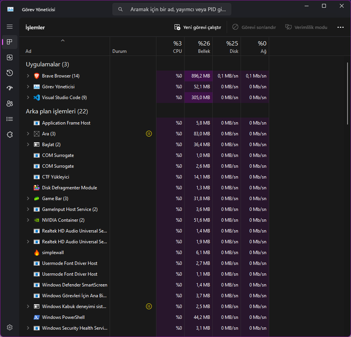Click Yeni görevi çalıştır button
The height and width of the screenshot is (337, 351).
click(x=198, y=27)
